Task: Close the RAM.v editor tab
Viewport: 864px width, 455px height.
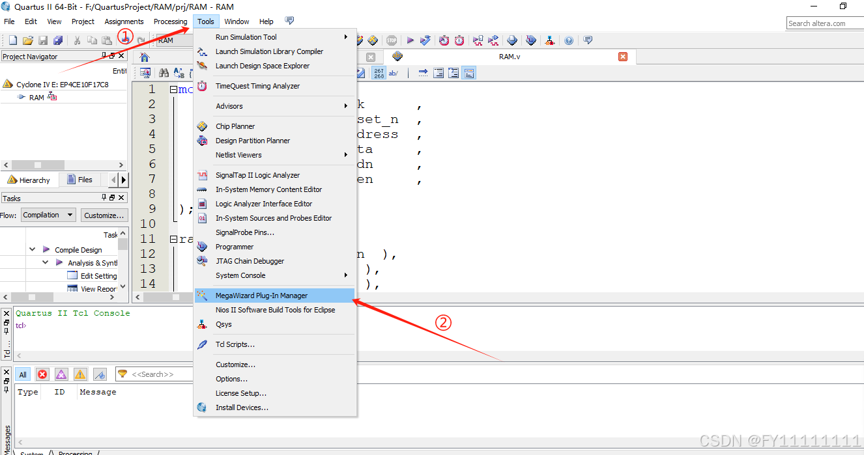Action: point(623,57)
